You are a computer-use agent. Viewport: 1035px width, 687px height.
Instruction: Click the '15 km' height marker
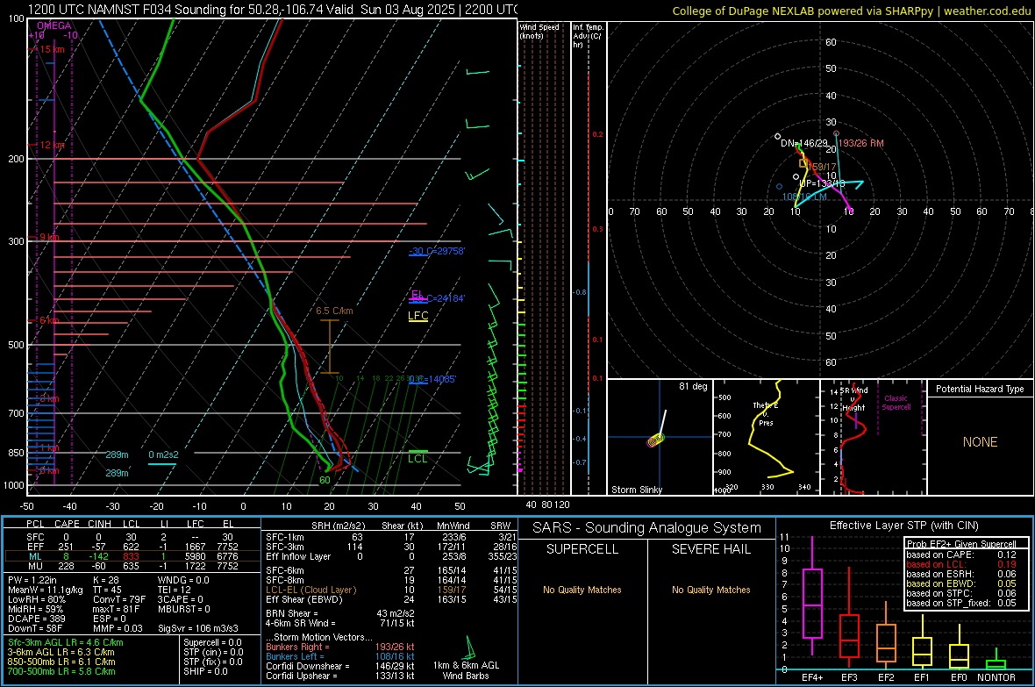[x=52, y=49]
